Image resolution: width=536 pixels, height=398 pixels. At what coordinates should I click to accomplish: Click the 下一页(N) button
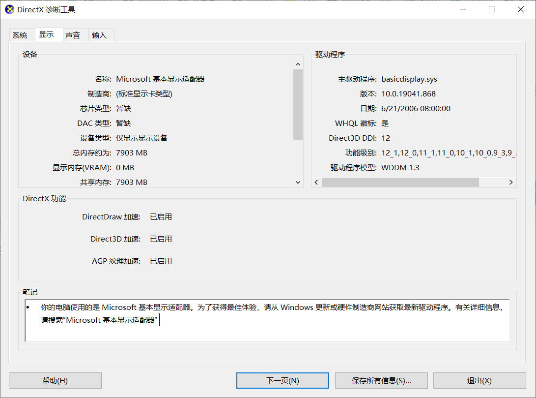(282, 381)
